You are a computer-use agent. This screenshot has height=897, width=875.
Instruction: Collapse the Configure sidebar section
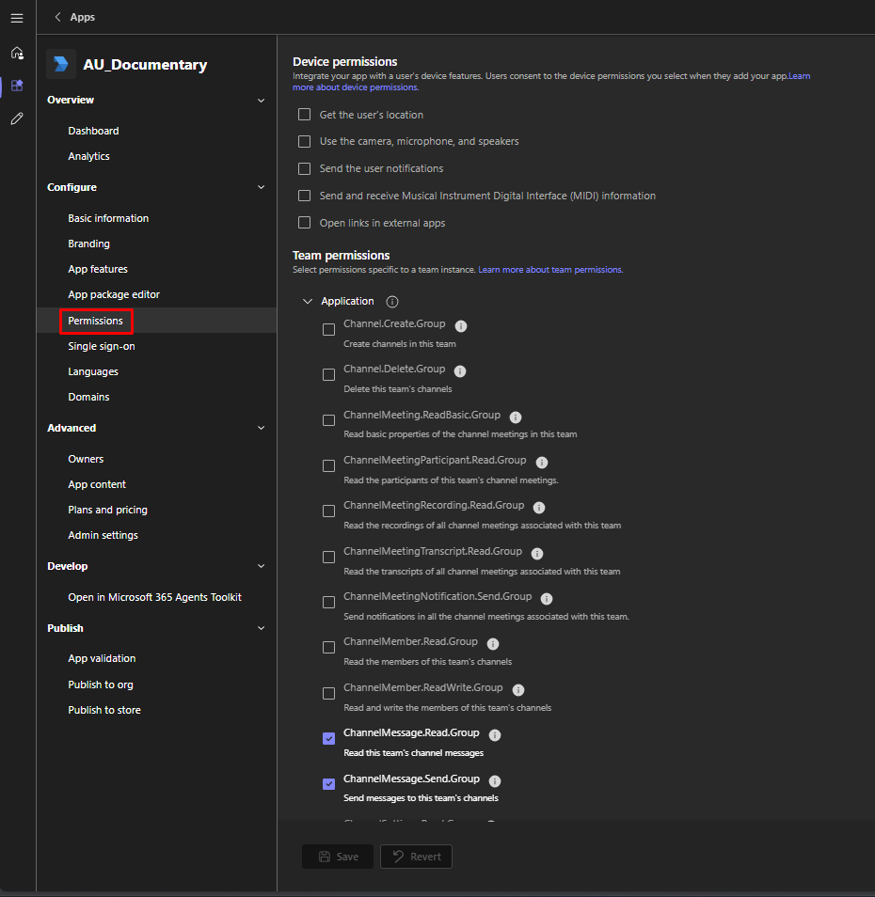tap(261, 187)
